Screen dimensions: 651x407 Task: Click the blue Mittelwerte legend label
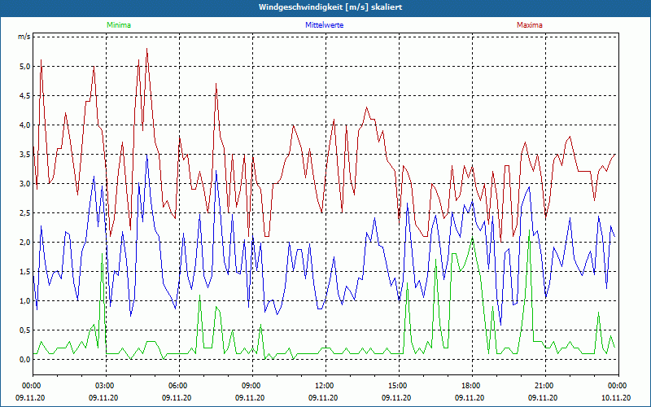[324, 25]
